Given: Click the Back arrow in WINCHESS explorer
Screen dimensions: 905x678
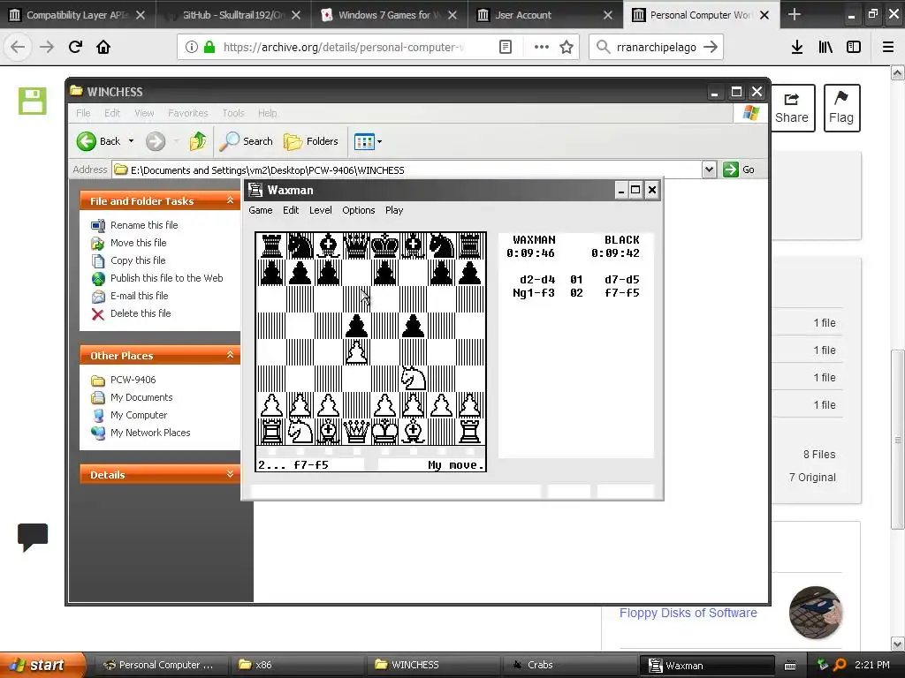Looking at the screenshot, I should tap(98, 141).
